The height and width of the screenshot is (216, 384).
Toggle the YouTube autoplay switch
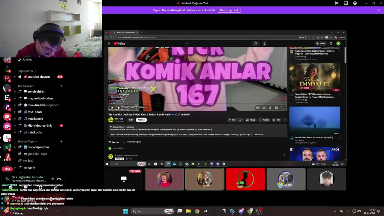click(258, 108)
